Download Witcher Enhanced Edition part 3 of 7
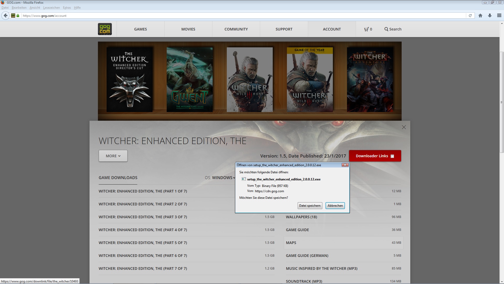 (186, 217)
